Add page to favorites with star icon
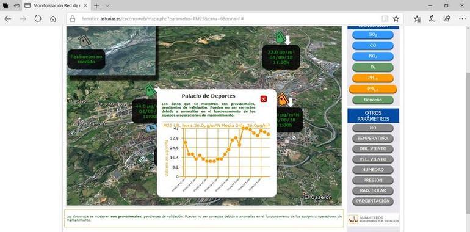This screenshot has width=470, height=232. [x=396, y=19]
